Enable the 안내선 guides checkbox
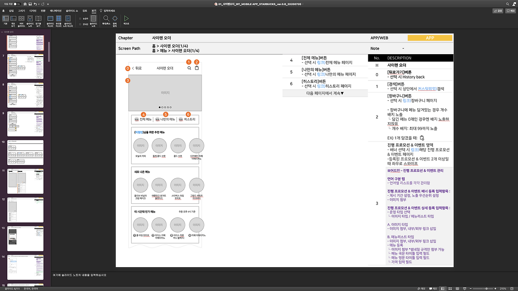This screenshot has width=518, height=291. tap(80, 24)
